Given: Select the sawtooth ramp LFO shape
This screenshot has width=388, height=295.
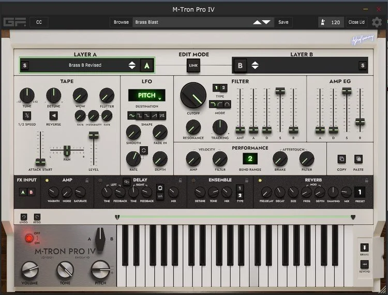Looking at the screenshot, I should [155, 115].
